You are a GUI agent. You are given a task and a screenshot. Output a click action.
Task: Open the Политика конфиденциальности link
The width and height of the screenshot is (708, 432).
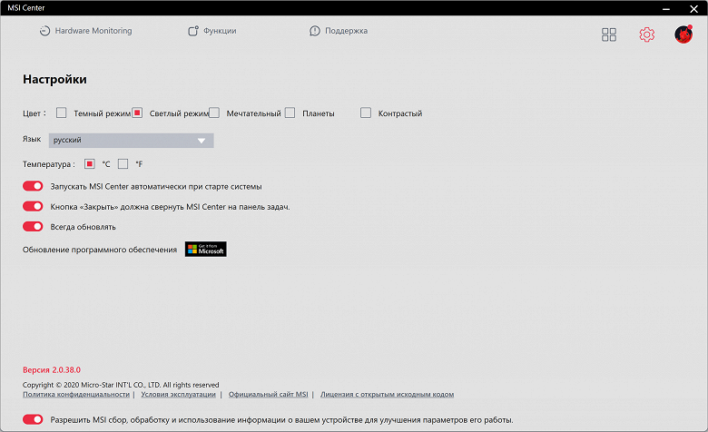76,395
